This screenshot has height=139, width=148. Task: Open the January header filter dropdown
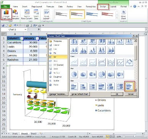(37, 38)
